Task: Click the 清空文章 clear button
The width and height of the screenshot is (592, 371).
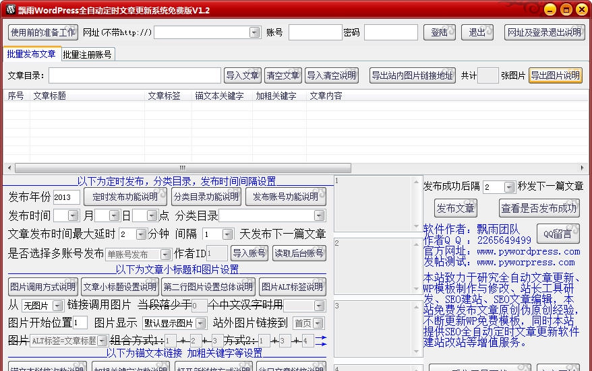Action: click(x=283, y=75)
